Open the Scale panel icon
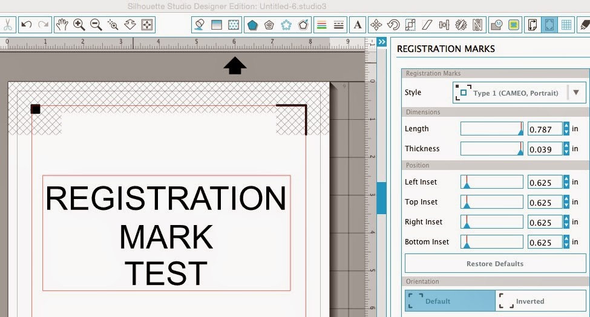Viewport: 590px width, 317px height. (410, 25)
